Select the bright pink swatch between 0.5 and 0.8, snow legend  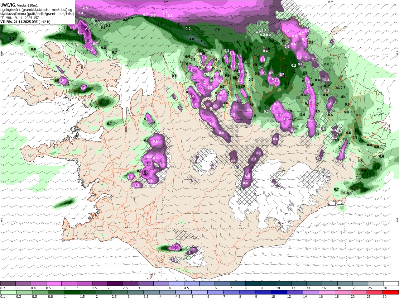54,284
